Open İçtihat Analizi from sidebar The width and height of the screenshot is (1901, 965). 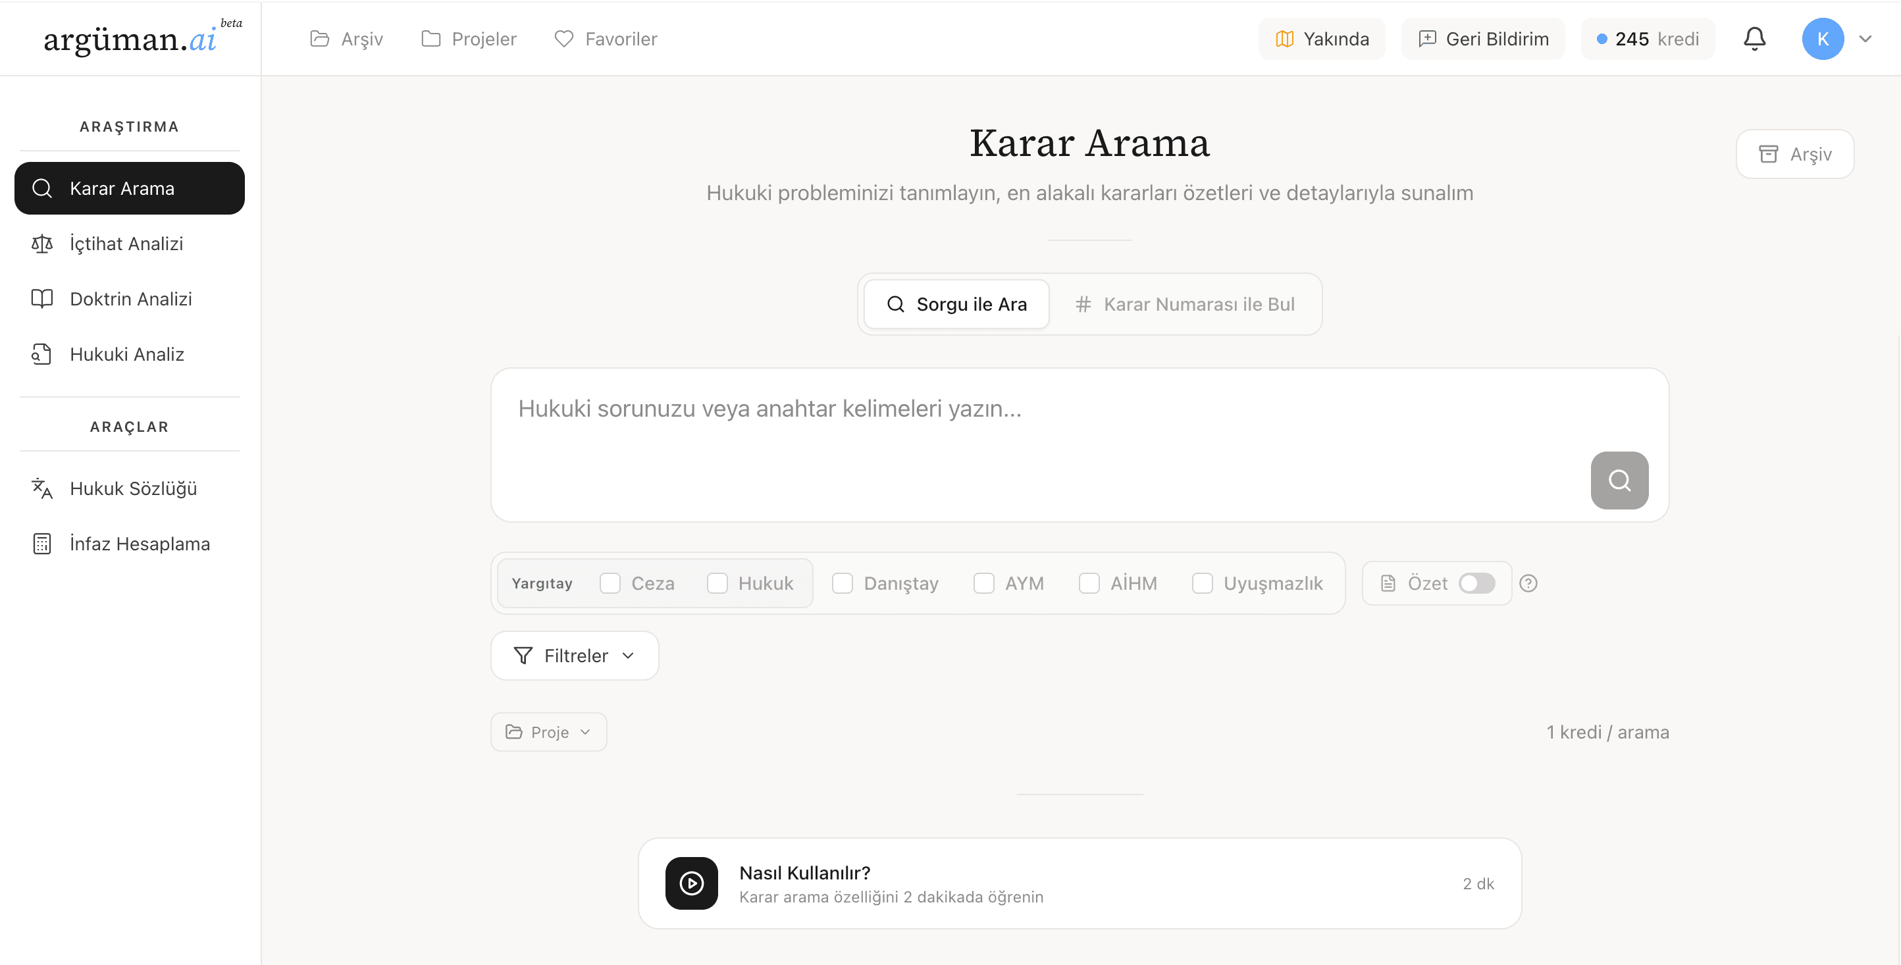click(x=129, y=244)
